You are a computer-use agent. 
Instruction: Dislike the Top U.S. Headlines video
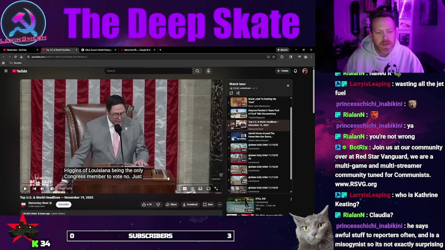[158, 205]
